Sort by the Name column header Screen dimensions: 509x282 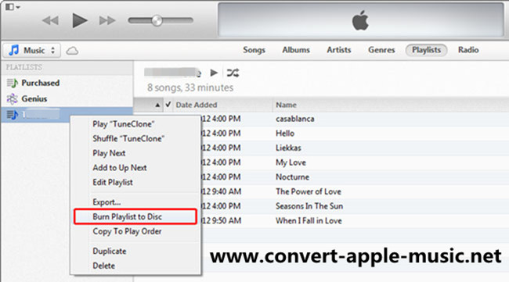coord(286,105)
